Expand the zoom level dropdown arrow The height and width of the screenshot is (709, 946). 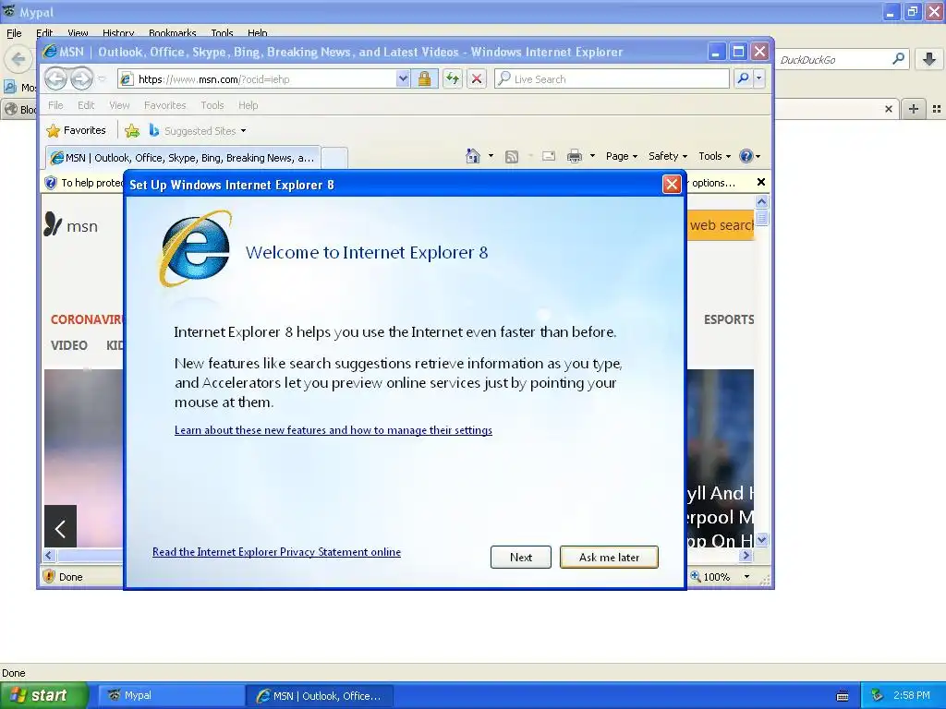tap(746, 576)
